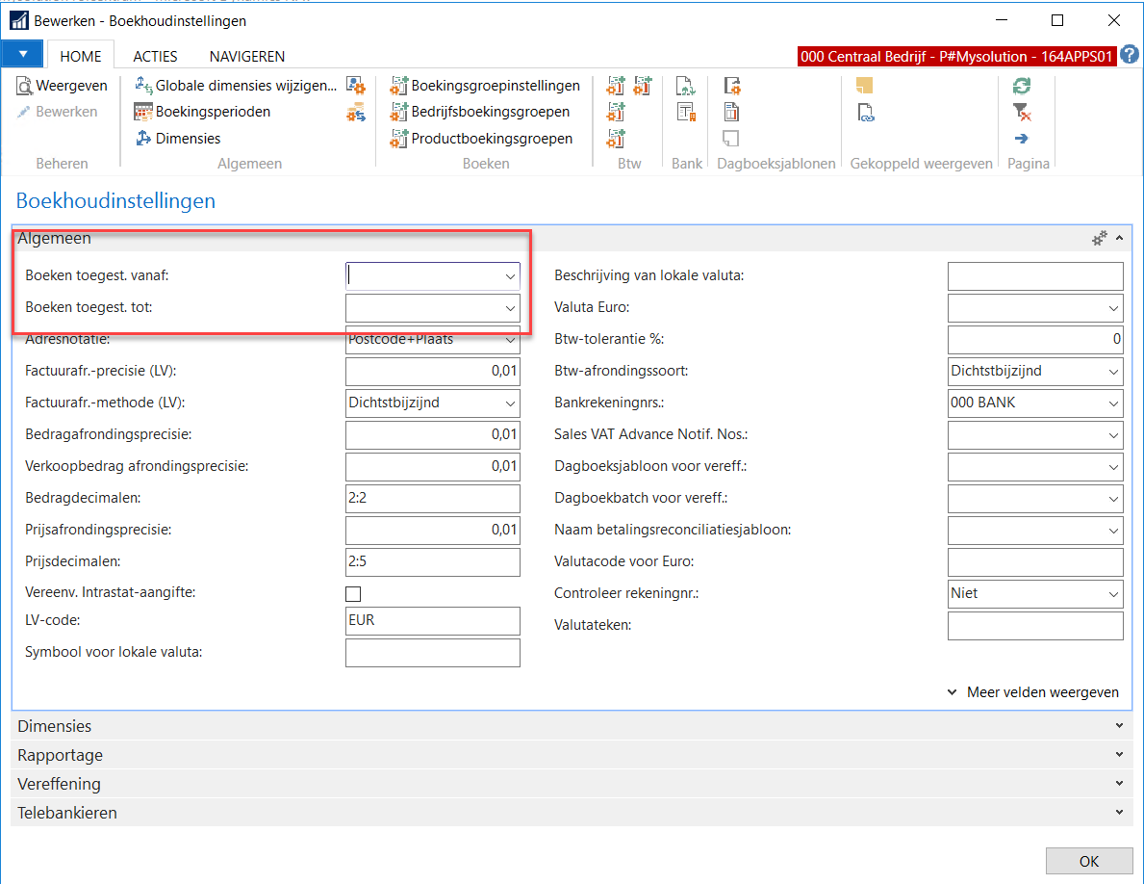Image resolution: width=1144 pixels, height=884 pixels.
Task: Click the Symbool voor lokale valuta field
Action: point(433,653)
